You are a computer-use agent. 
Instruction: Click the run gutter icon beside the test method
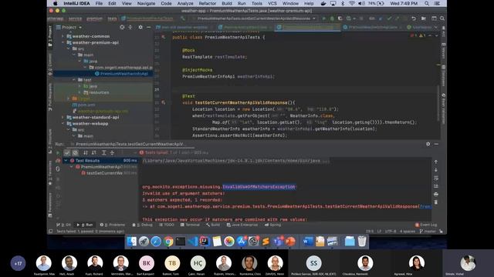163,102
